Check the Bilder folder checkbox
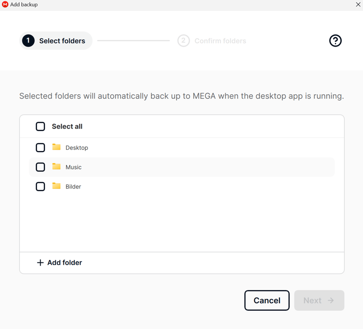This screenshot has width=363, height=329. click(40, 186)
